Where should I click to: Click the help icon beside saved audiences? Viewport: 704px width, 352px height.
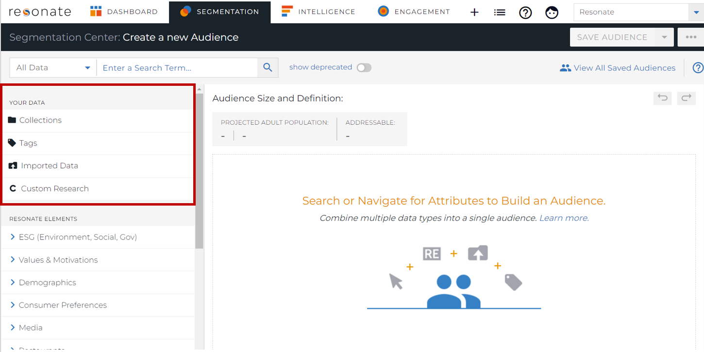[698, 68]
